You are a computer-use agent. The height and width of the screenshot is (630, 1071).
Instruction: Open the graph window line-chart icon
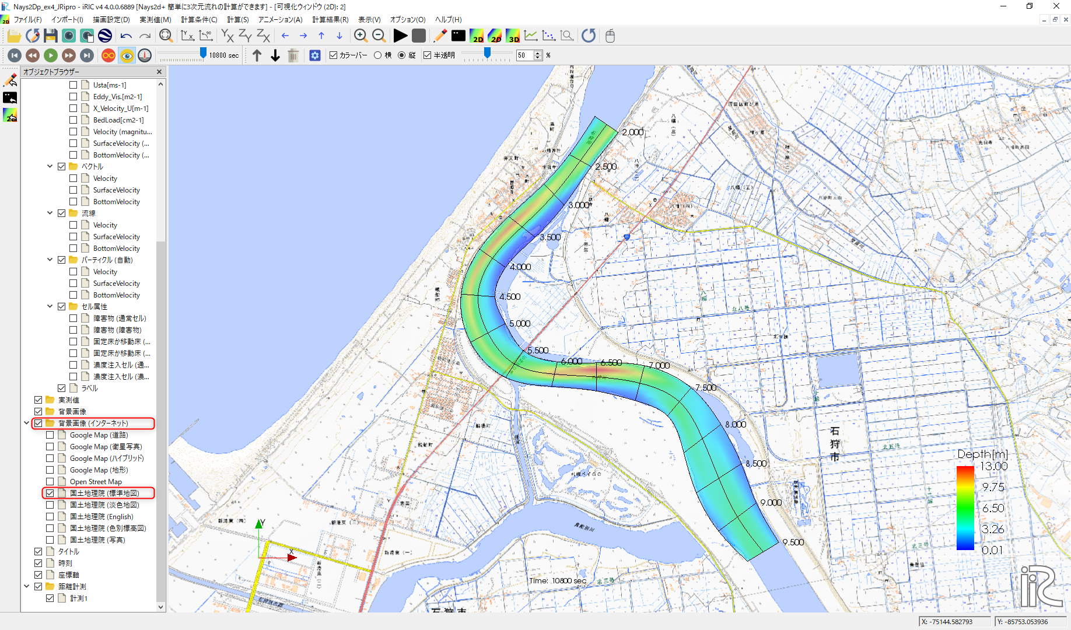pos(531,36)
